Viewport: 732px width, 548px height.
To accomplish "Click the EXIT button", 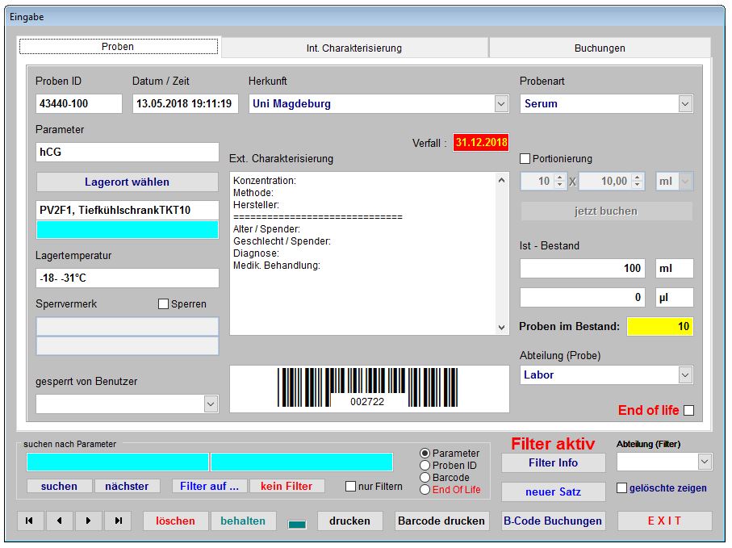I will point(665,521).
